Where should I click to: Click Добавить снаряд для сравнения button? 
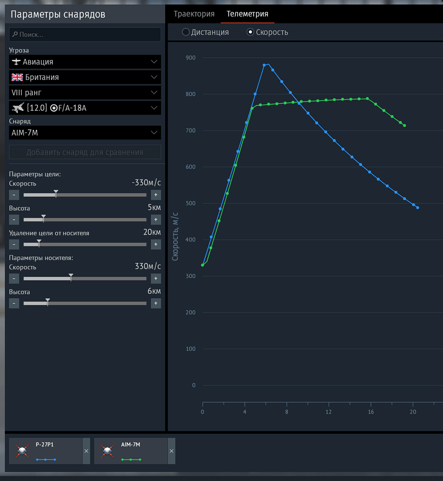(x=85, y=152)
